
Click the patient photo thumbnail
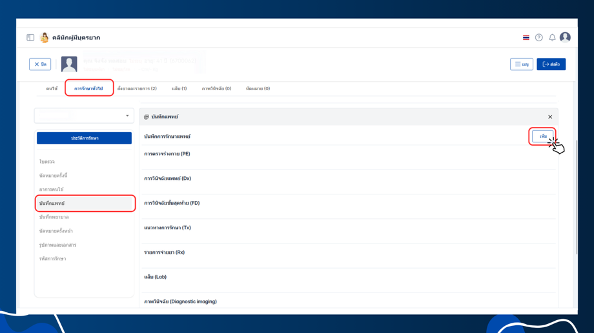point(69,64)
